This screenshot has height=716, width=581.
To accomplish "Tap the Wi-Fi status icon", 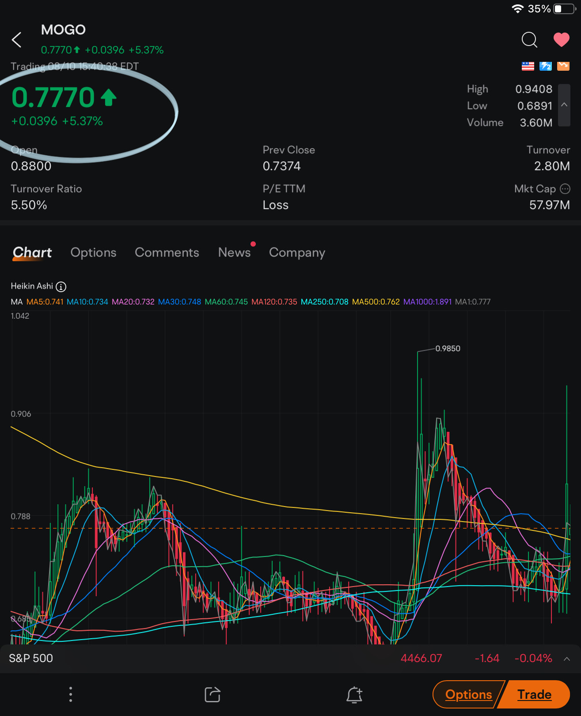I will point(517,9).
